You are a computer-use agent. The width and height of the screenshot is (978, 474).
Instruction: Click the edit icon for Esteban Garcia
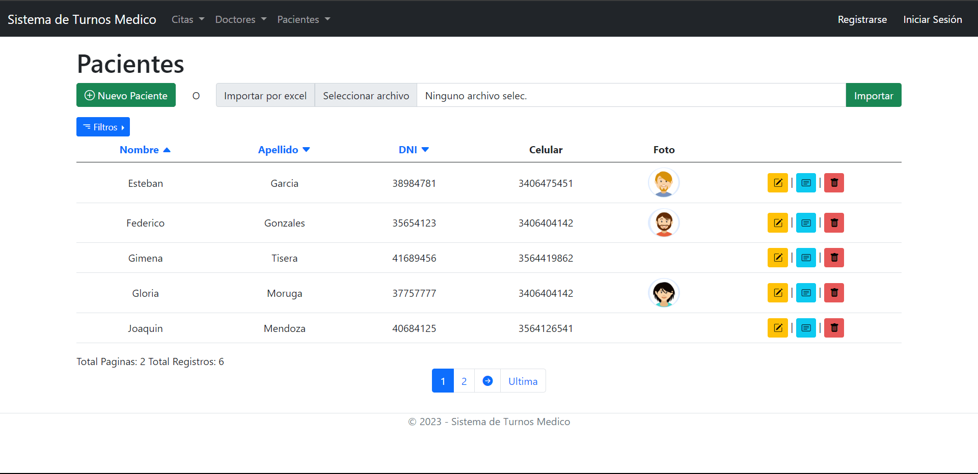pos(777,183)
